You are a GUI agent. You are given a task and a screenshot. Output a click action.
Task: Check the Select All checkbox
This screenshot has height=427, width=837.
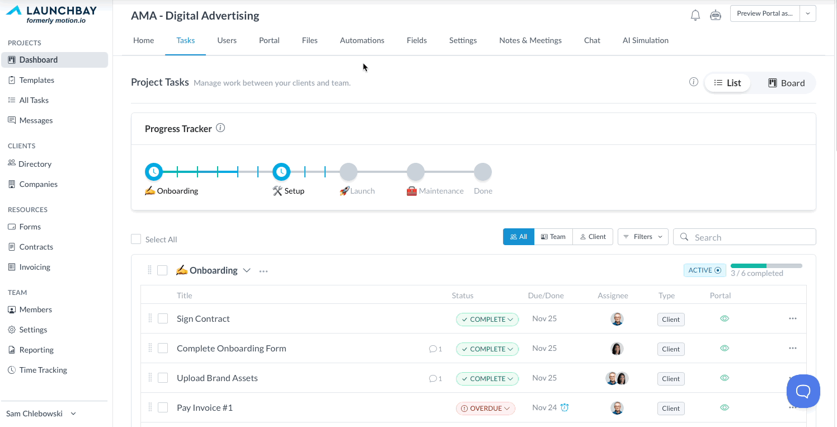136,239
